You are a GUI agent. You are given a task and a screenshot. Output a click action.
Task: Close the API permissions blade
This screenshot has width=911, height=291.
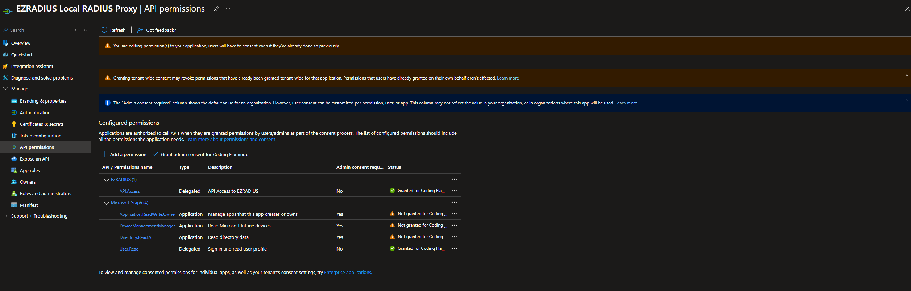click(x=907, y=9)
